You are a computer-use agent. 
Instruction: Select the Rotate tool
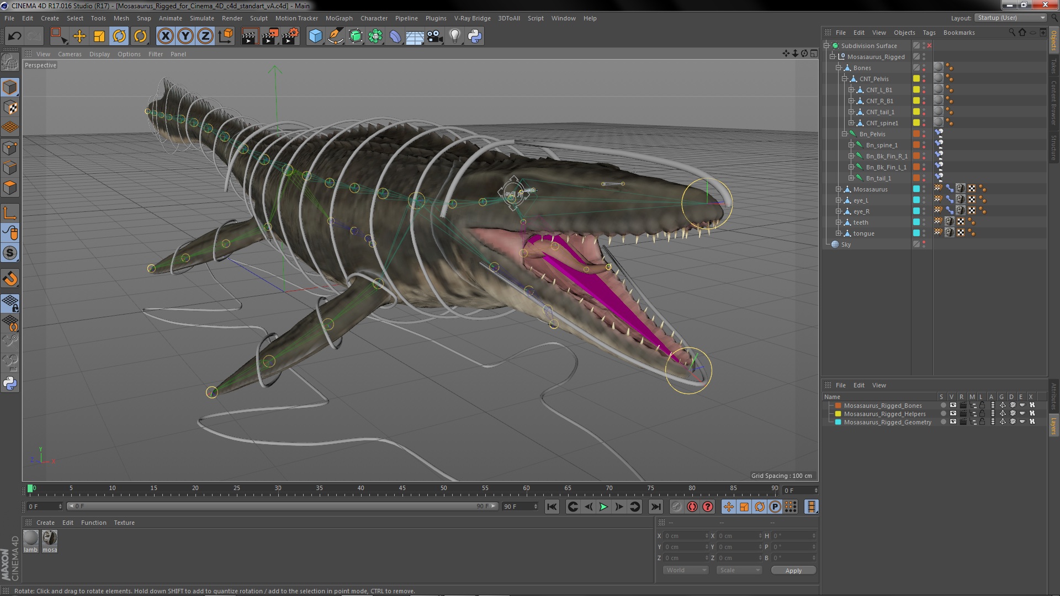119,36
